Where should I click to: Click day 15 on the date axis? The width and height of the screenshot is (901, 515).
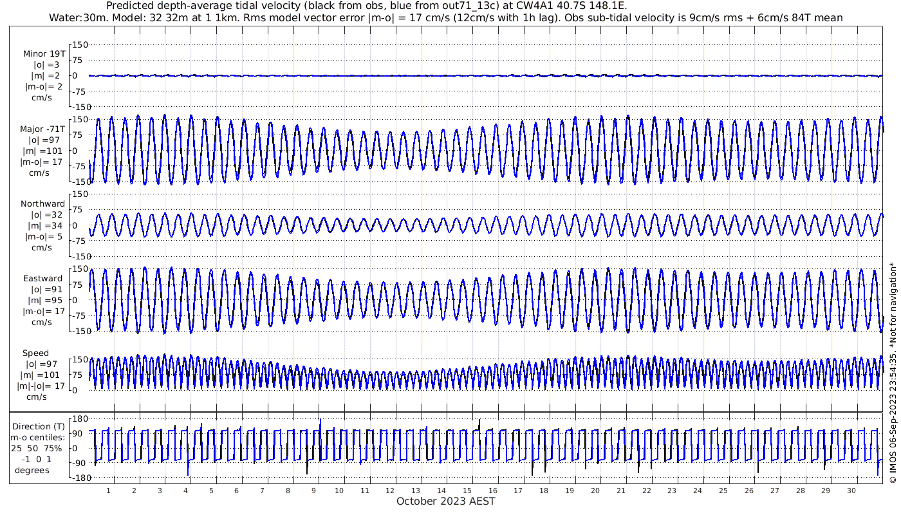467,491
